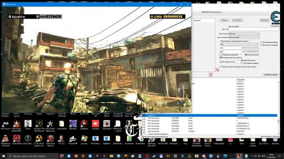
Task: Open SigMaker desktop icon
Action: (106, 140)
